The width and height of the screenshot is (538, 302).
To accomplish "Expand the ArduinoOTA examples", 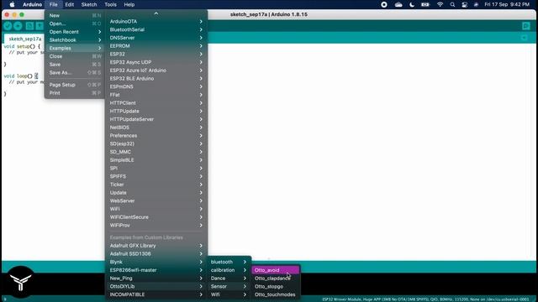I will click(x=156, y=21).
